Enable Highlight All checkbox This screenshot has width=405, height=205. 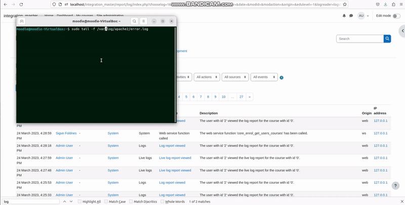(x=79, y=201)
